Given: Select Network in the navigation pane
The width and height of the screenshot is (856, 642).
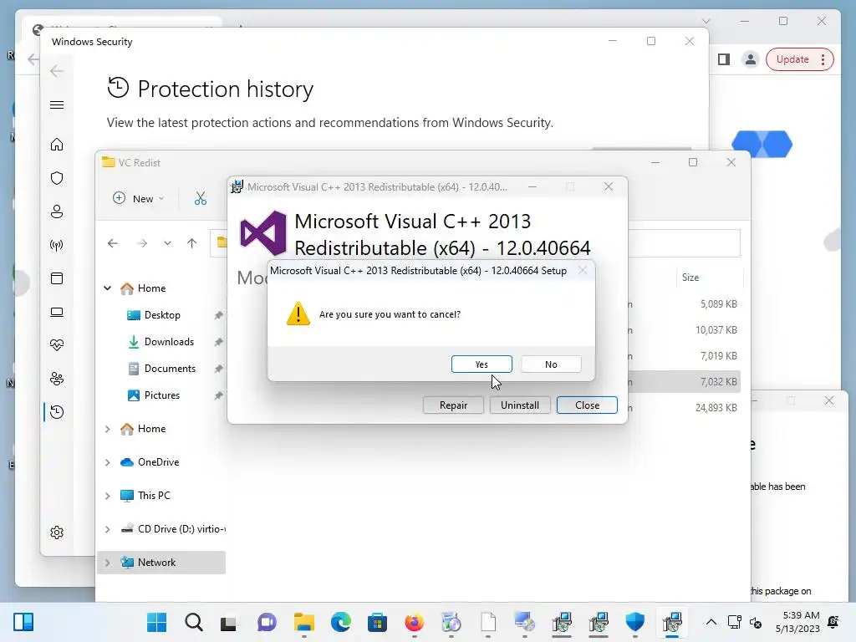Looking at the screenshot, I should (x=161, y=563).
